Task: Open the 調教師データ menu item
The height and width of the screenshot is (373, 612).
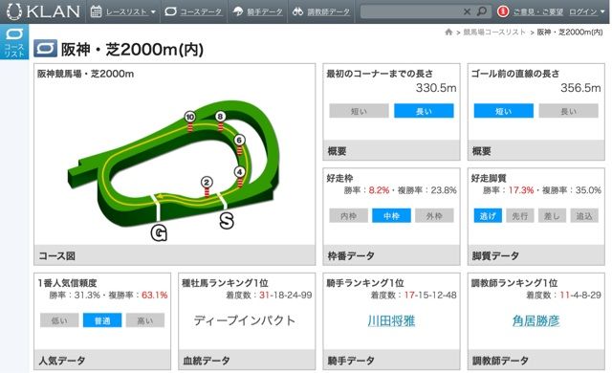Action: point(328,12)
